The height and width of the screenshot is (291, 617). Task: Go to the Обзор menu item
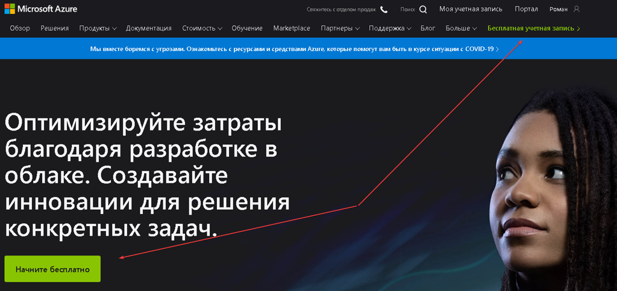pos(20,28)
